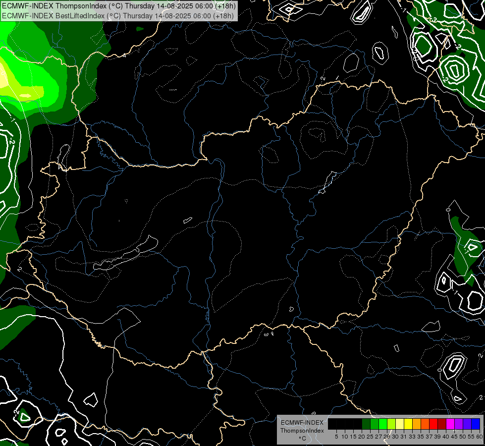485x446 pixels.
Task: Select the pale yellow 30–31 legend swatch
Action: pyautogui.click(x=400, y=424)
